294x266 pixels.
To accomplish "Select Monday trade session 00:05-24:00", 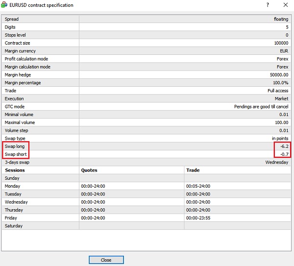I will (198, 186).
